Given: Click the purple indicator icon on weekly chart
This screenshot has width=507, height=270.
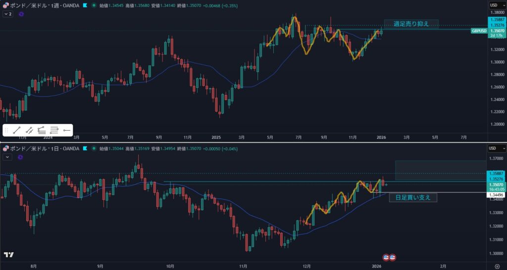Looking at the screenshot, I should click(21, 14).
